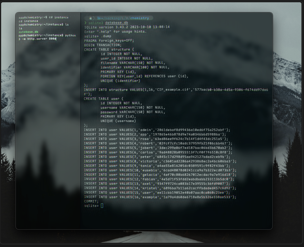Screen dimensions: 304x247
Task: Click the text cursor after 'http.server 8000'
Action: [x=56, y=39]
